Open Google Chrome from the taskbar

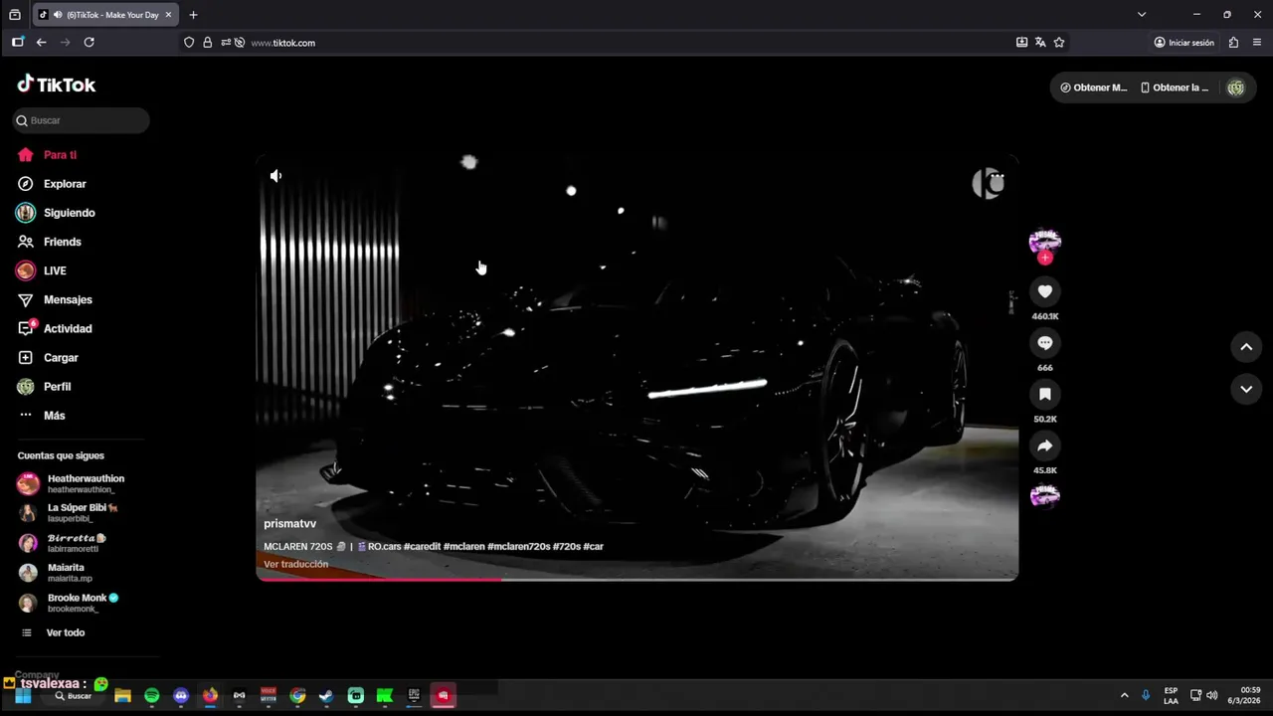(x=297, y=696)
